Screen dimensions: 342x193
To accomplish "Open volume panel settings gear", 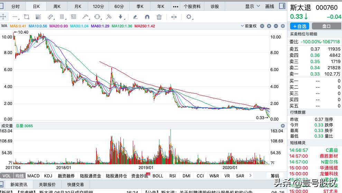I will tap(283, 126).
